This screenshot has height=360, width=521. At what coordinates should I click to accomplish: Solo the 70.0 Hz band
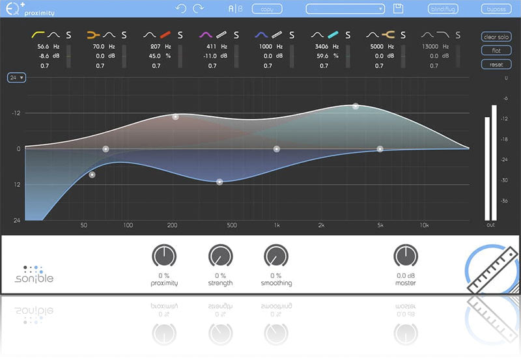124,35
